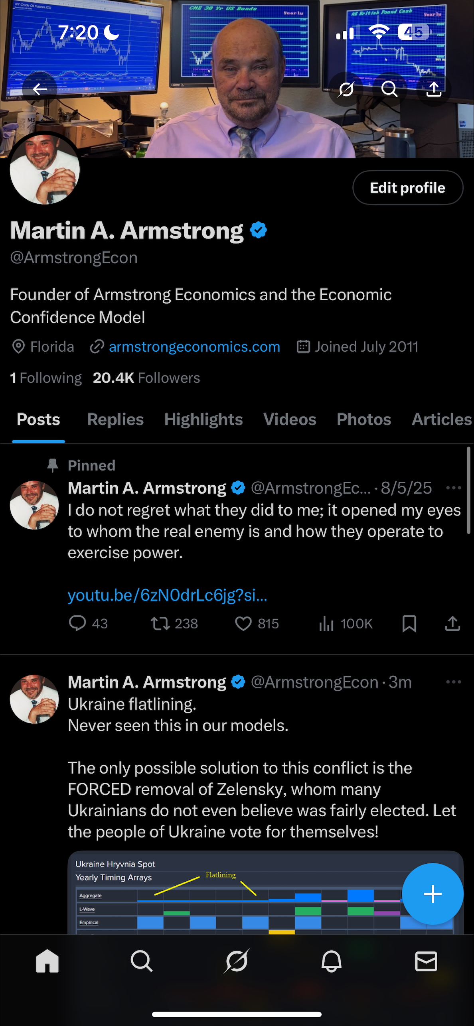This screenshot has width=474, height=1026.
Task: Open the armstrongeconomics.com link
Action: pos(194,347)
